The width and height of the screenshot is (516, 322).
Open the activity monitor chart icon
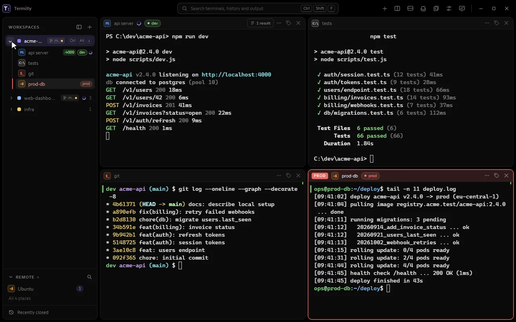coord(462,8)
